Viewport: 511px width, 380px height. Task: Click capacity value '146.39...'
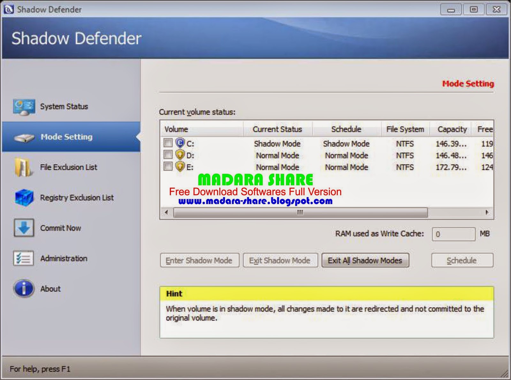pos(451,144)
